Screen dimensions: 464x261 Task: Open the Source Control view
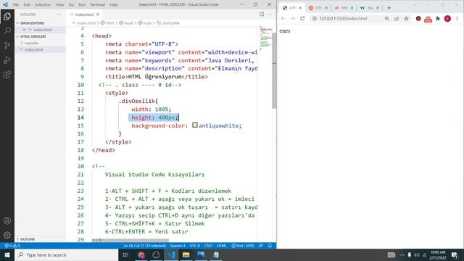click(x=7, y=45)
